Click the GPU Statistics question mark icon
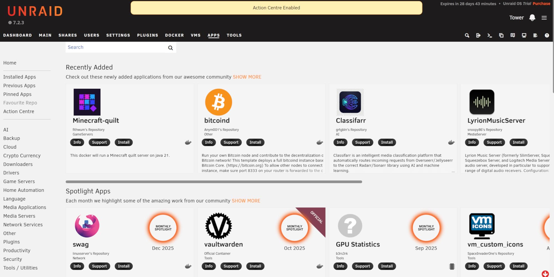Viewport: 554px width, 277px height. coord(350,226)
